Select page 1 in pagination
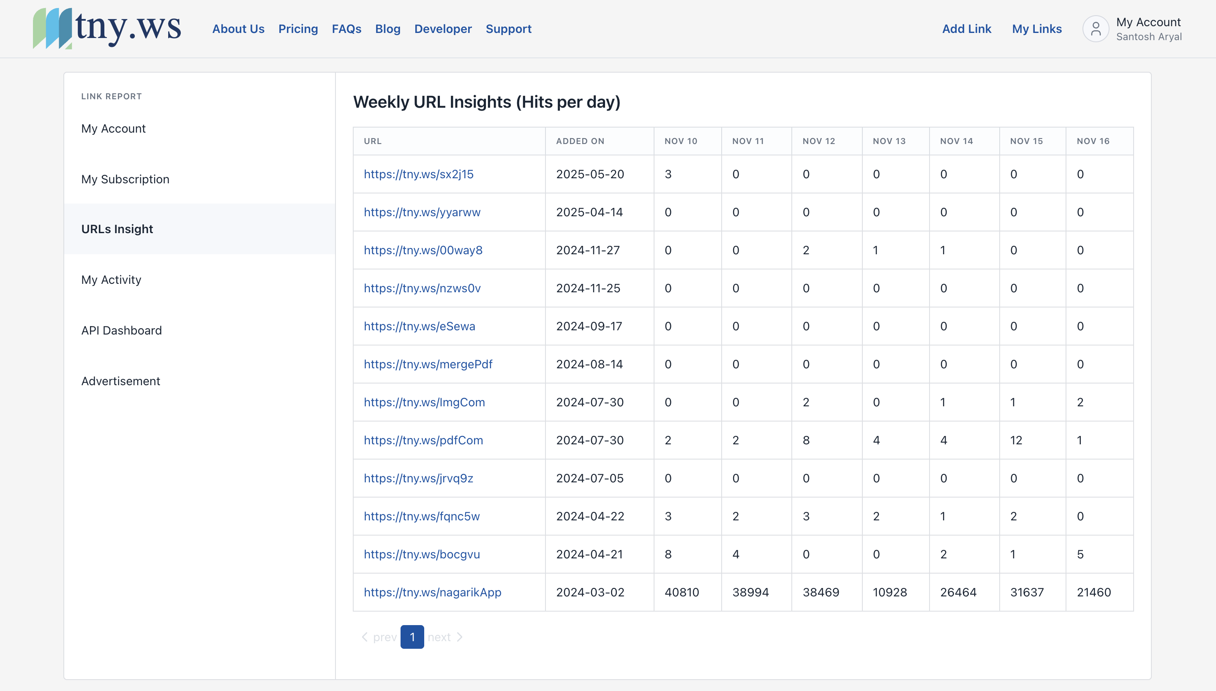This screenshot has height=691, width=1216. 412,637
